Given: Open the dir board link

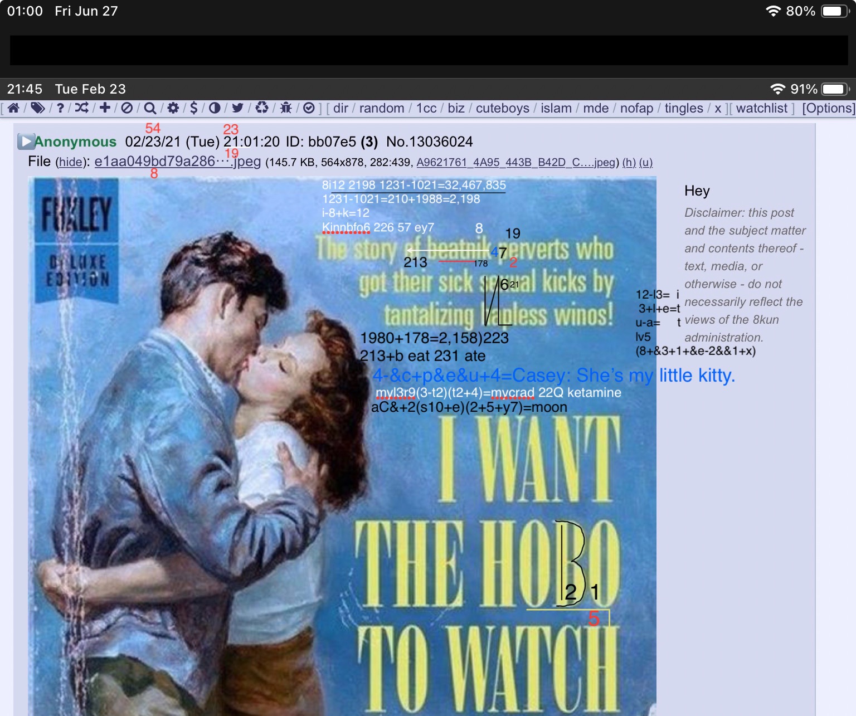Looking at the screenshot, I should click(x=341, y=108).
